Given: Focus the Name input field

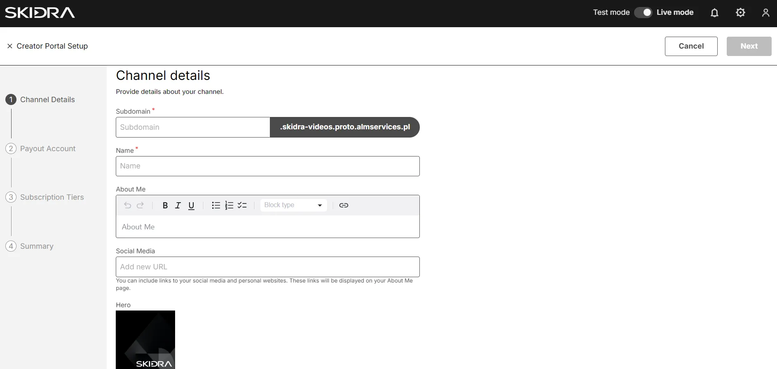Looking at the screenshot, I should pyautogui.click(x=268, y=166).
